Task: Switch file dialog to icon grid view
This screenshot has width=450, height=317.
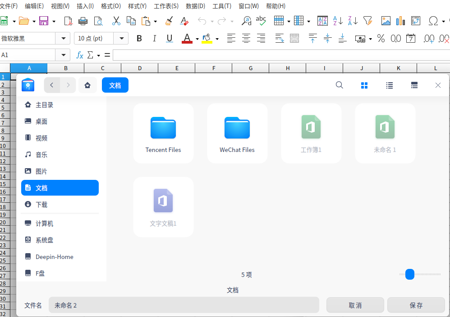Action: tap(364, 85)
